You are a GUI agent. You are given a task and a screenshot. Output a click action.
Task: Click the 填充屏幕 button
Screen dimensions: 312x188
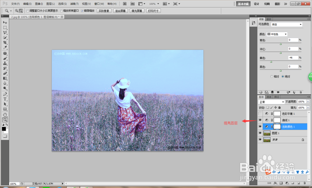point(137,11)
